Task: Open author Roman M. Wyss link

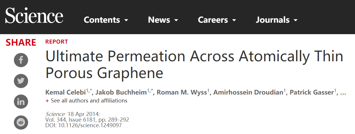Action: [x=181, y=92]
